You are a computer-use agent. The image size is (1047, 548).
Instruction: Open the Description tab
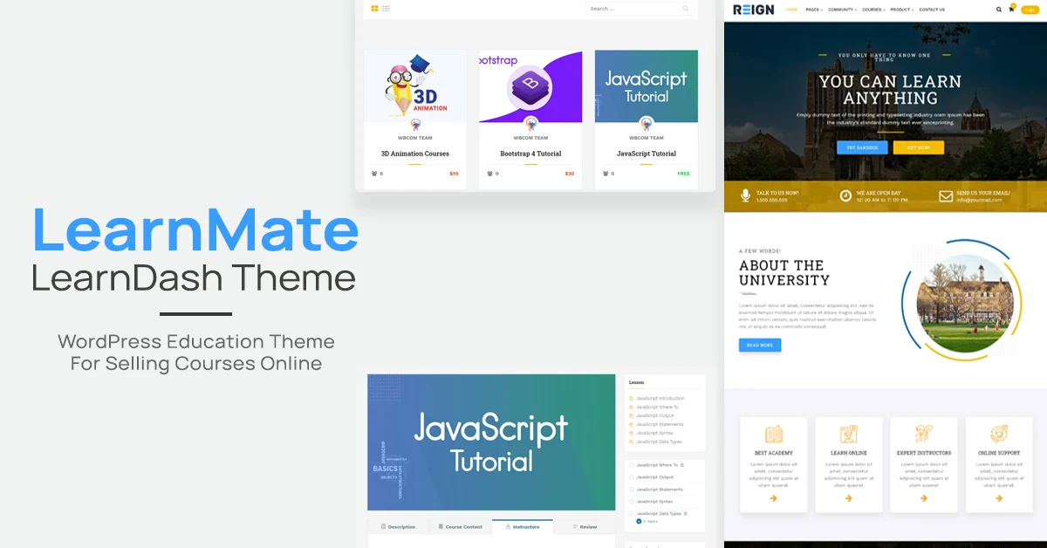pos(398,527)
